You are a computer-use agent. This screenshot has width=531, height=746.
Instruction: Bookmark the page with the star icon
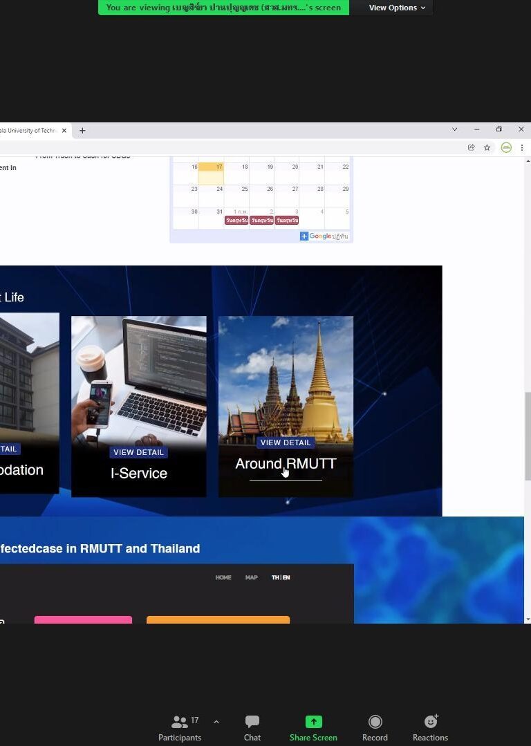tap(487, 147)
